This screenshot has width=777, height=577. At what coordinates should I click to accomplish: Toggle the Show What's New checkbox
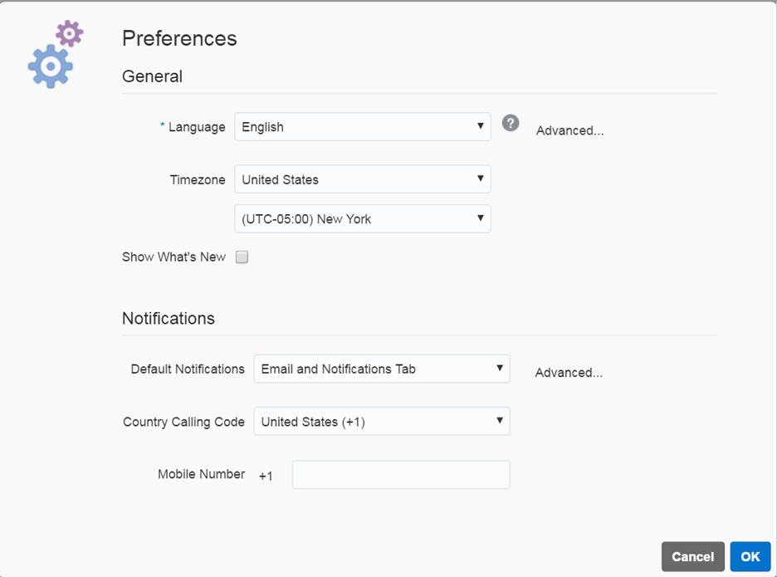[x=242, y=257]
